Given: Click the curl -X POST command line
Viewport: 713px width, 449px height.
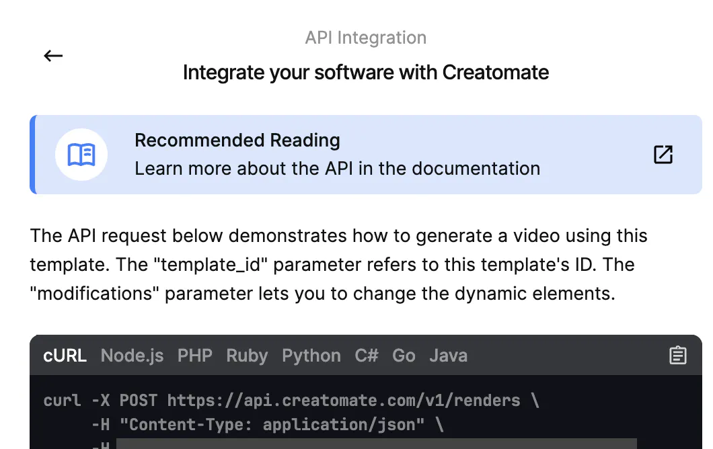Looking at the screenshot, I should pyautogui.click(x=291, y=401).
